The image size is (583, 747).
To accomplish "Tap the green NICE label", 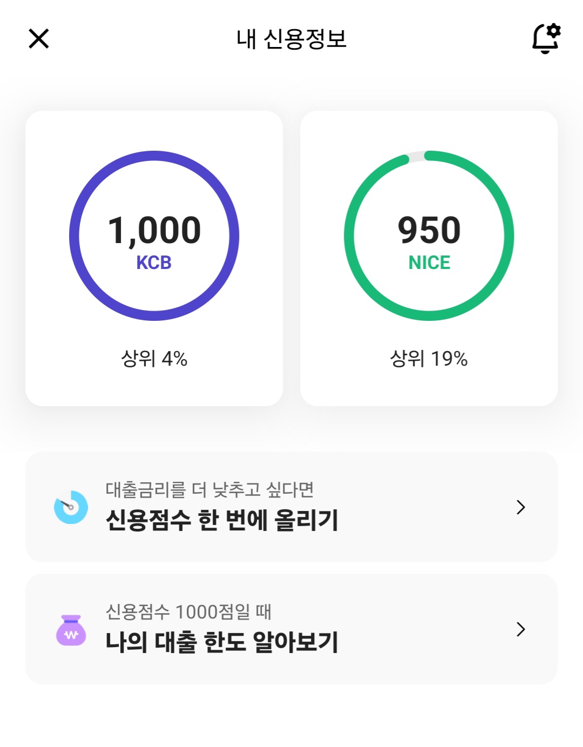I will point(429,263).
